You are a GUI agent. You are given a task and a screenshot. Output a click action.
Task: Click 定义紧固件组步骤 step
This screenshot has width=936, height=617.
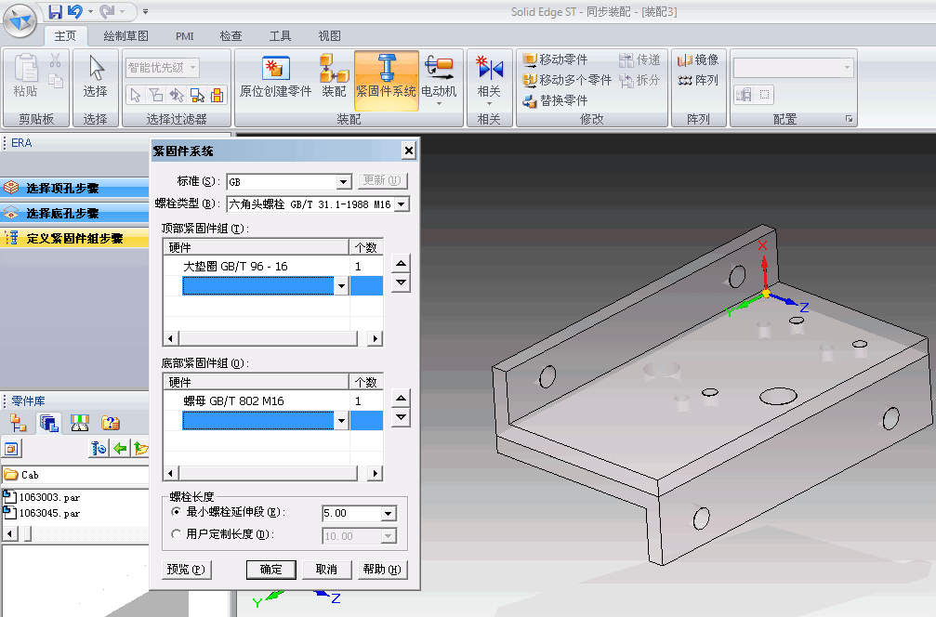(x=74, y=238)
